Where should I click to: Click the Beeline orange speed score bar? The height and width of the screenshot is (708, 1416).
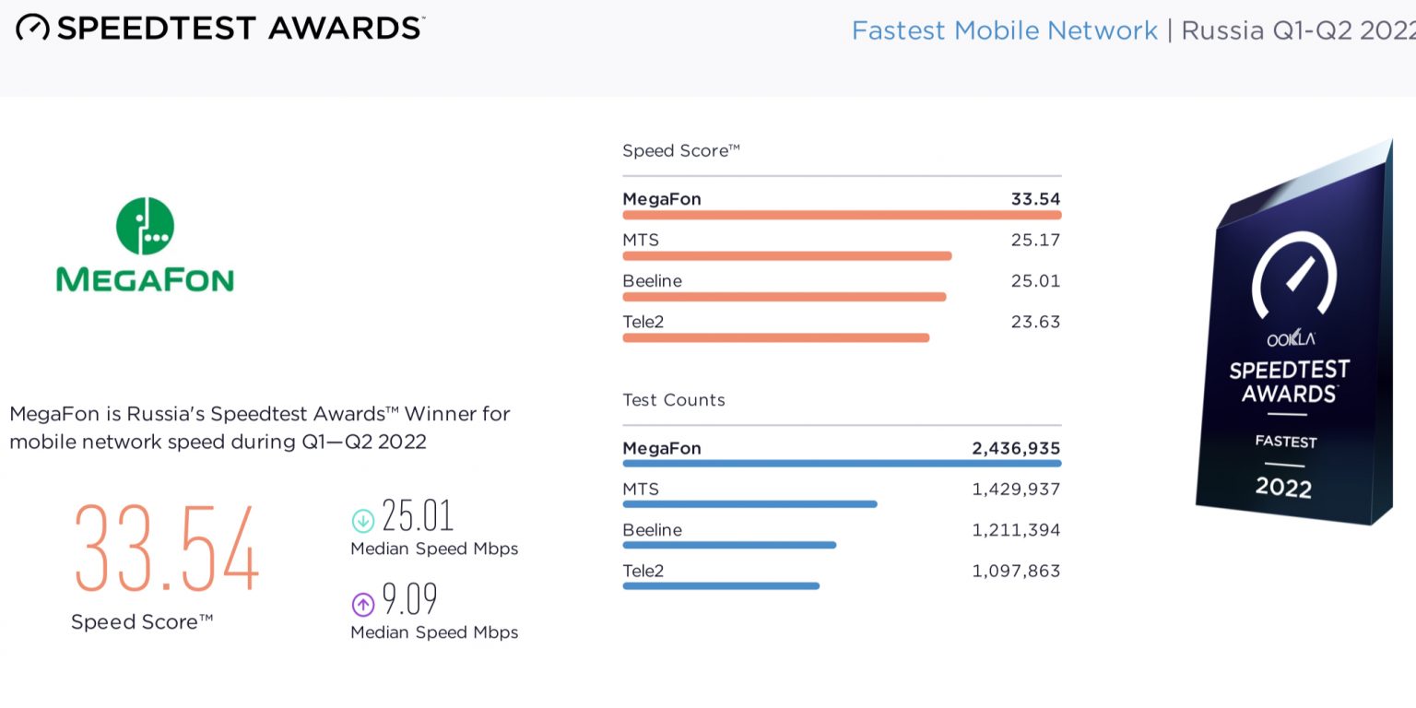[x=785, y=297]
